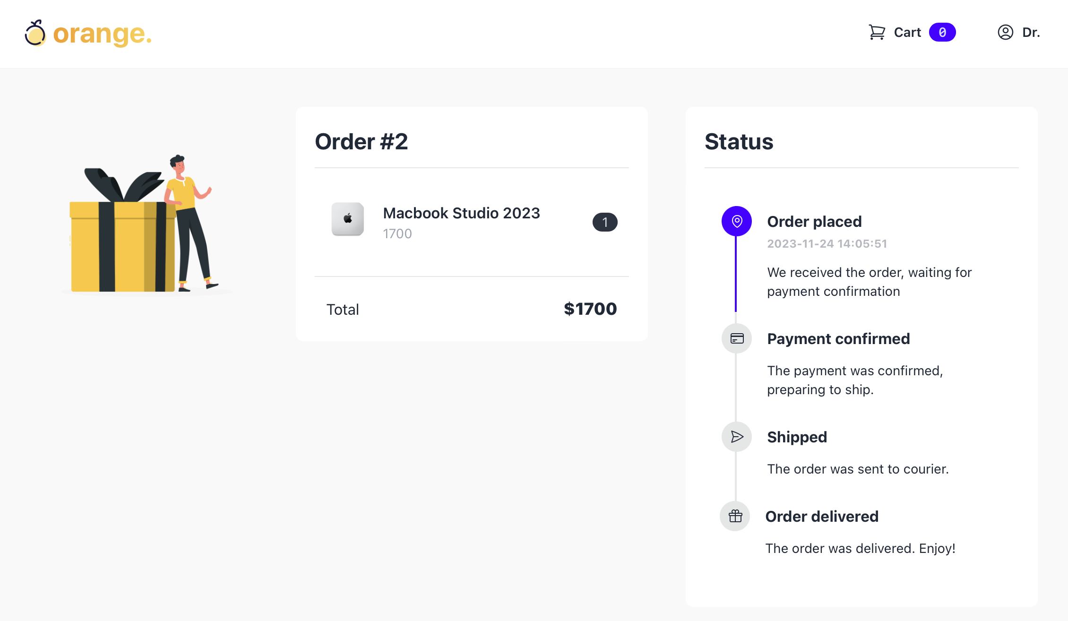The width and height of the screenshot is (1068, 621).
Task: Click the $1700 total amount
Action: tap(590, 309)
